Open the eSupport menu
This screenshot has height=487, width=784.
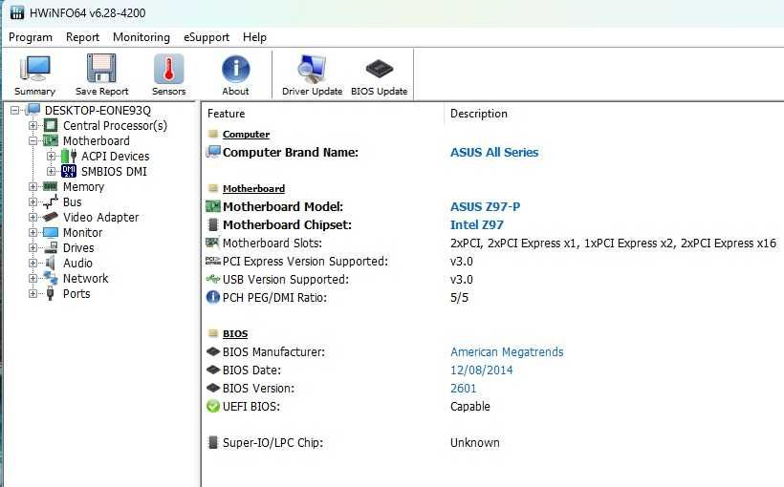(x=207, y=37)
